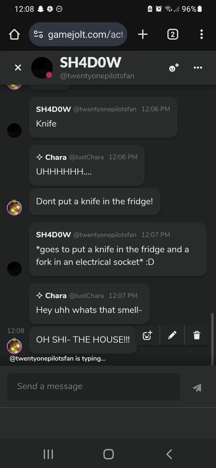Open chat options ellipsis menu
Screen dimensions: 216x468
pyautogui.click(x=198, y=67)
